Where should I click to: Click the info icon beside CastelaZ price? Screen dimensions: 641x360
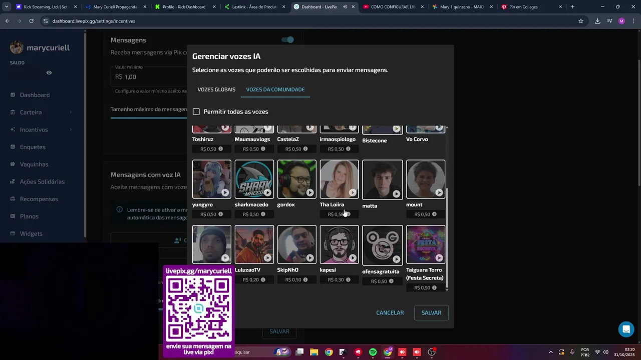pos(305,149)
